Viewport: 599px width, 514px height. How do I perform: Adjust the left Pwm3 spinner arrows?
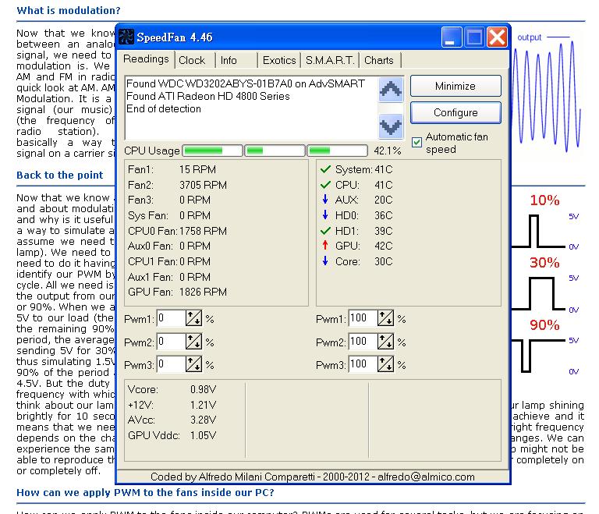coord(193,364)
